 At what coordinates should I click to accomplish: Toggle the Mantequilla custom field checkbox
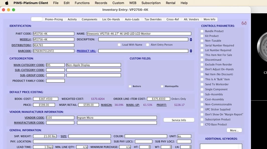tap(162, 86)
